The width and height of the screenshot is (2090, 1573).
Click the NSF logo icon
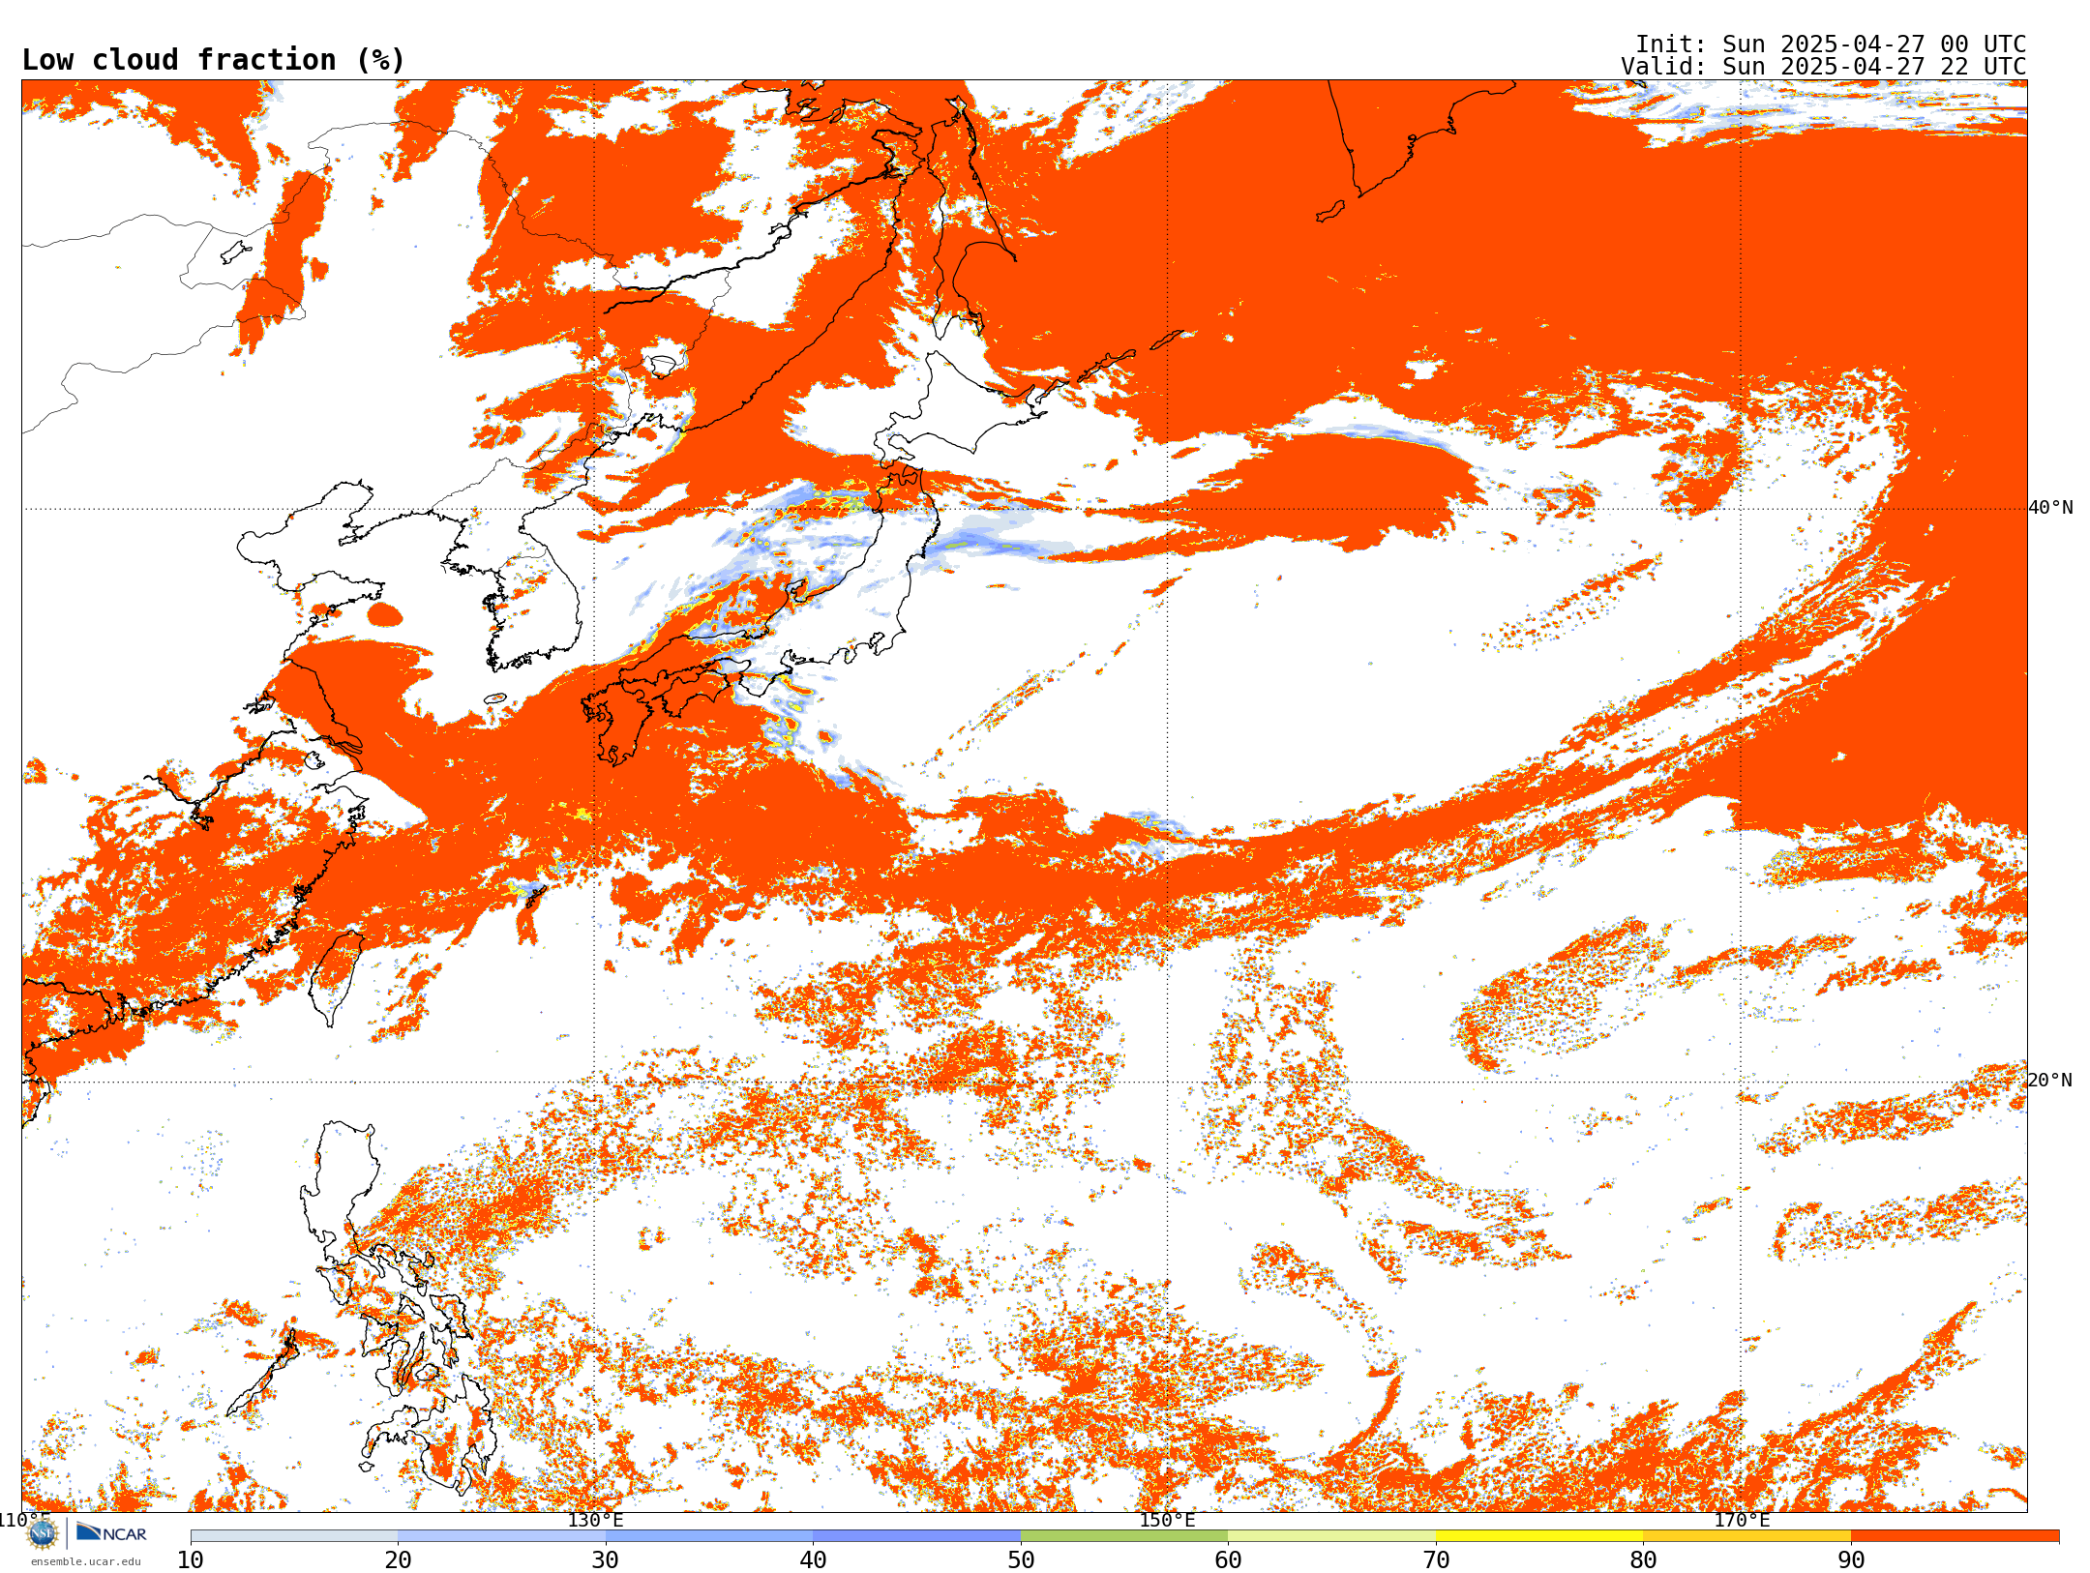[x=43, y=1533]
